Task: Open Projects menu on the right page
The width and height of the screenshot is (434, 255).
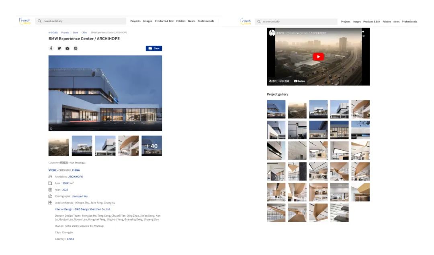Action: click(x=346, y=22)
